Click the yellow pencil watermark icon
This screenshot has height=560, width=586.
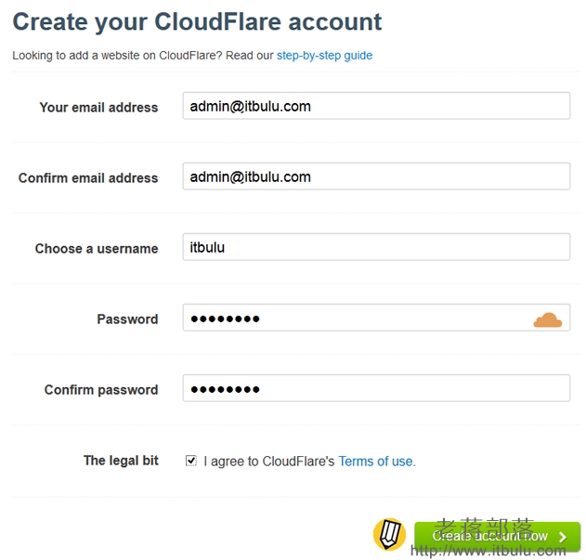389,535
